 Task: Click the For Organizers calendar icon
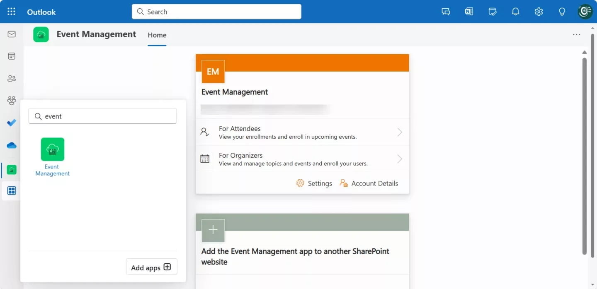205,159
